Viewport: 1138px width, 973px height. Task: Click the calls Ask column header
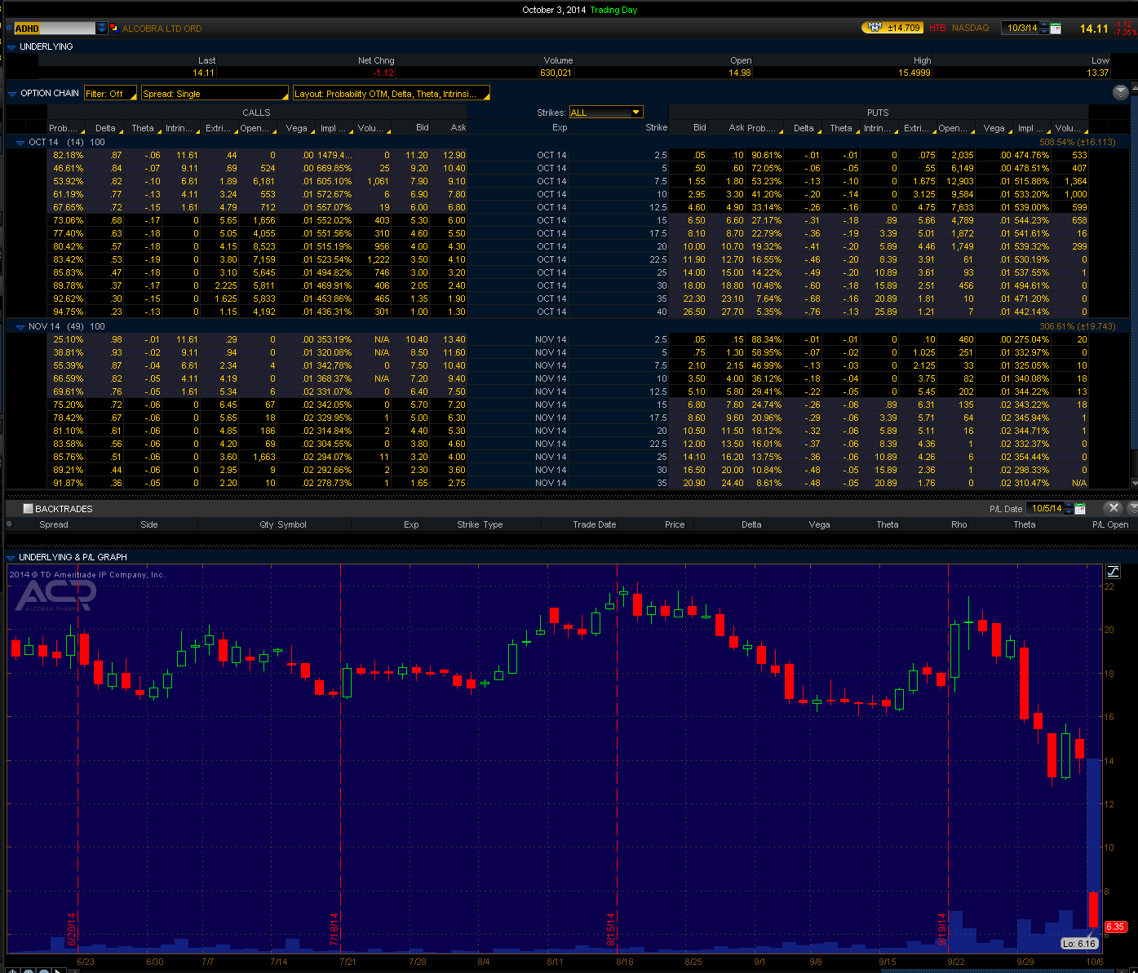458,127
